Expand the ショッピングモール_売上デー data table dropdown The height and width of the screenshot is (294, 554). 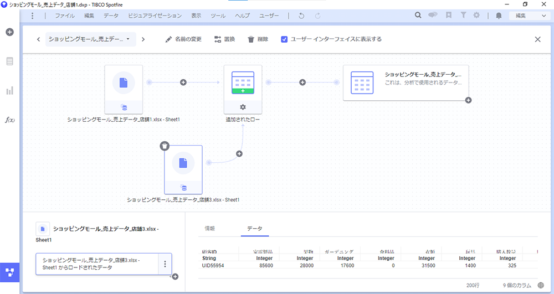pyautogui.click(x=90, y=39)
